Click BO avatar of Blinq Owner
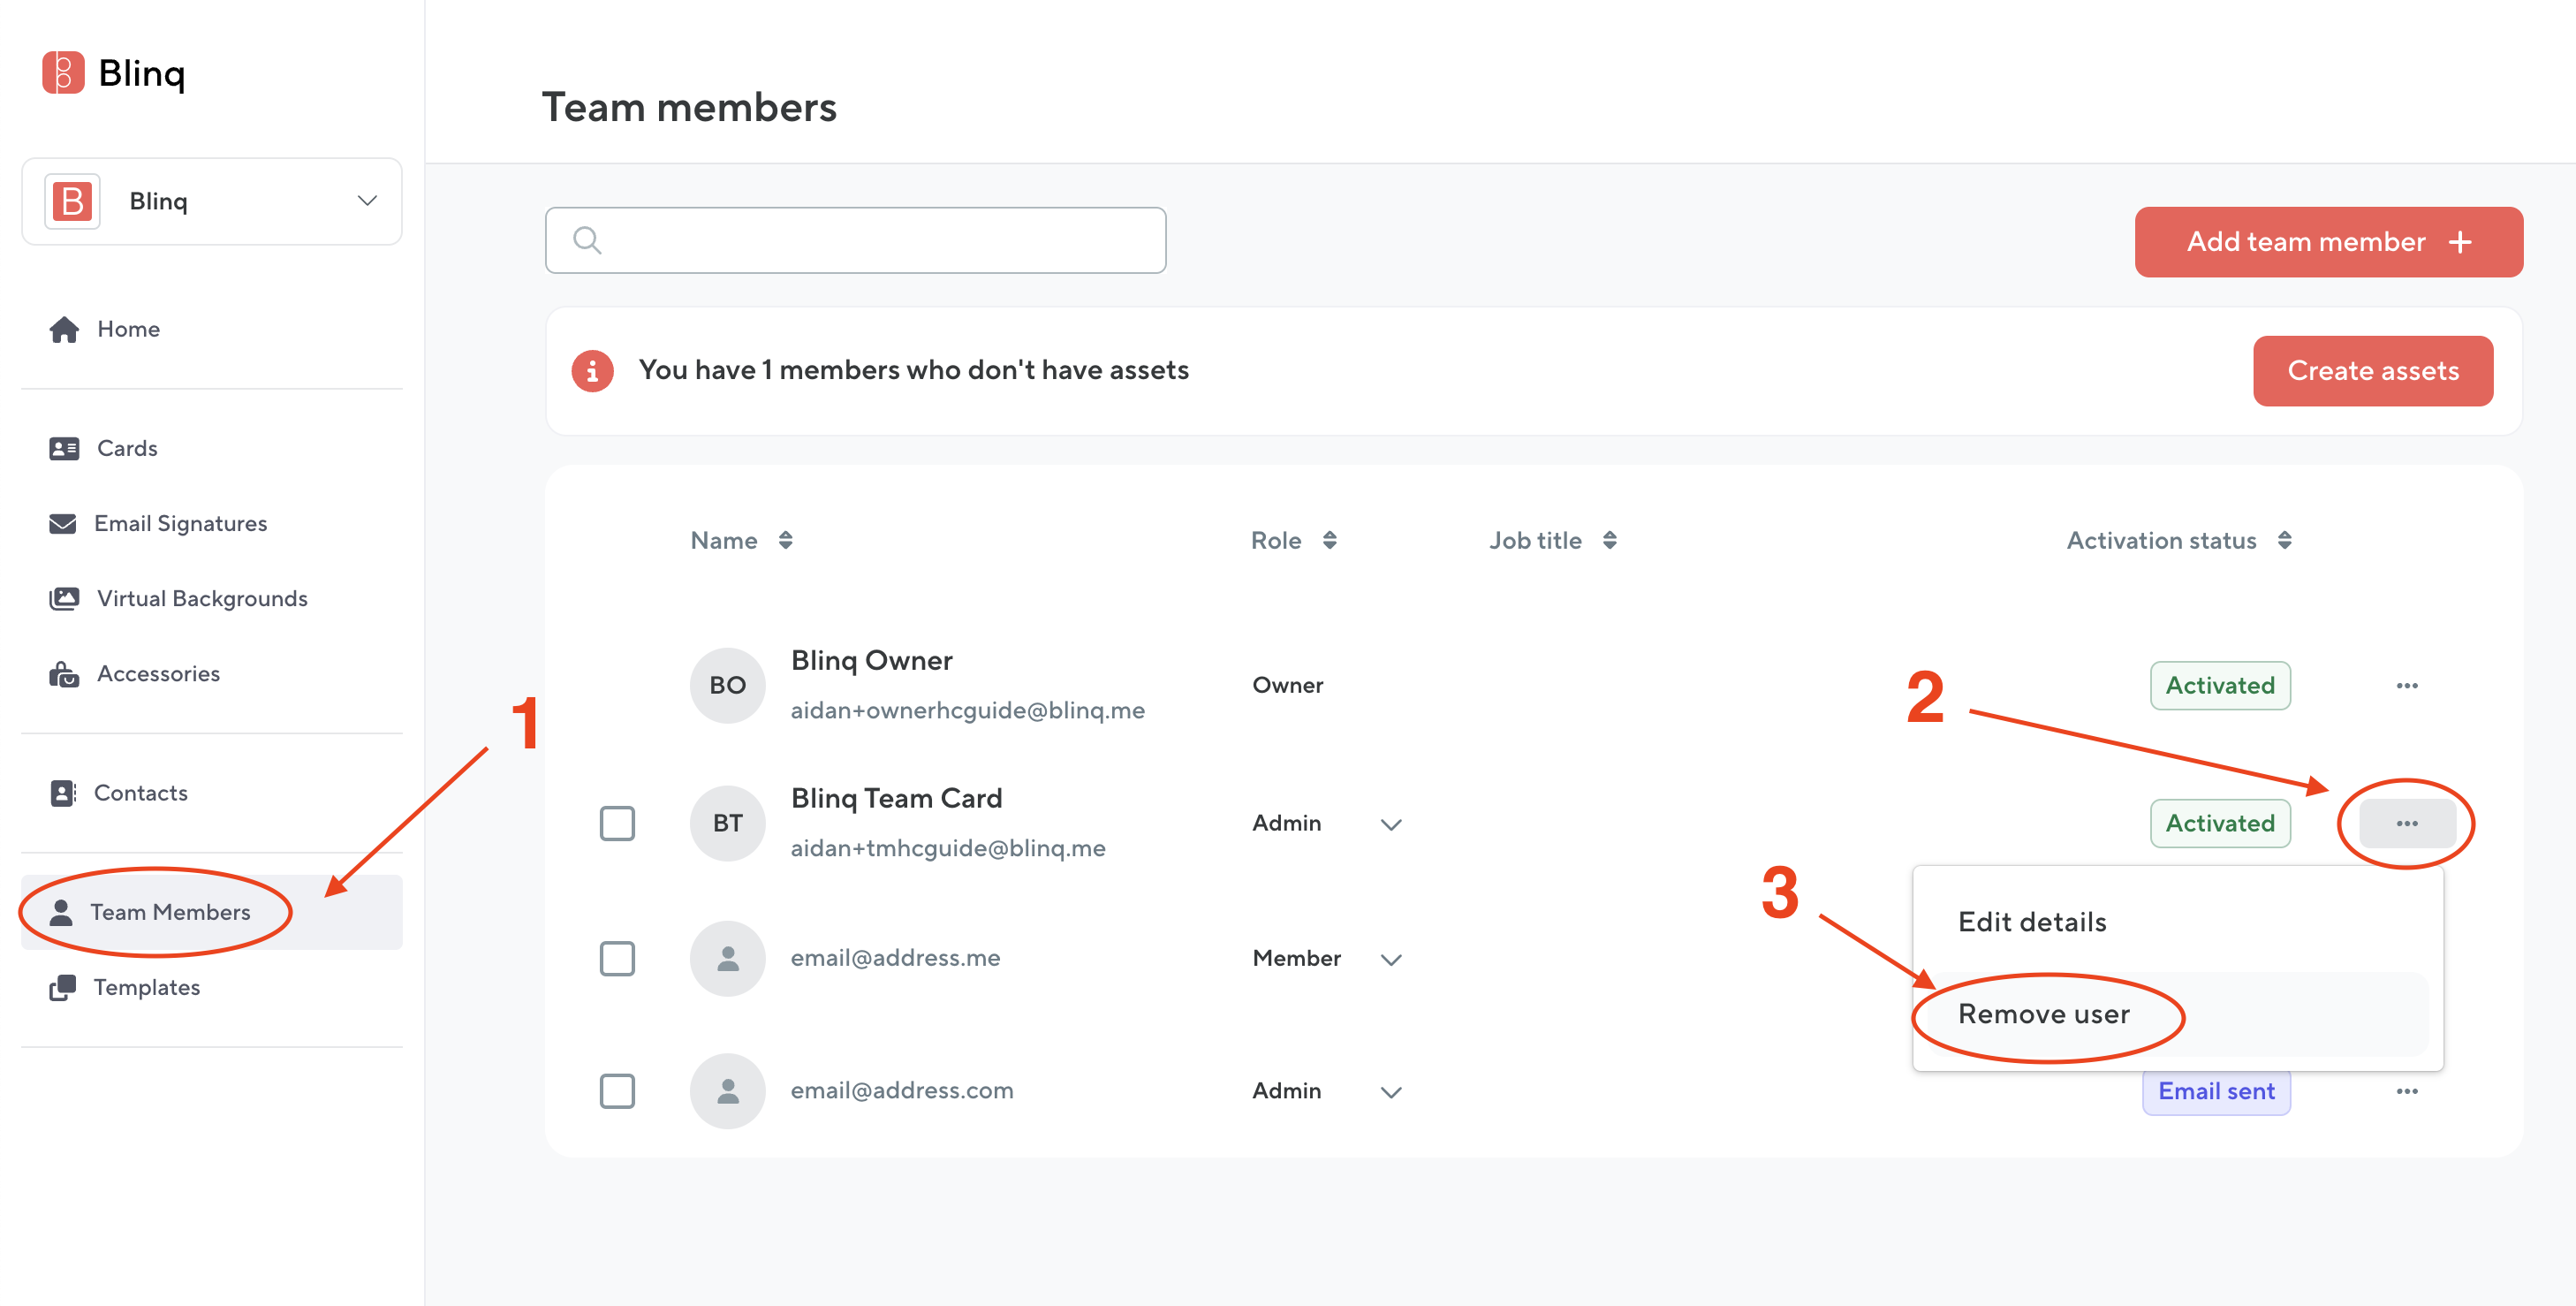This screenshot has width=2576, height=1306. click(x=728, y=686)
